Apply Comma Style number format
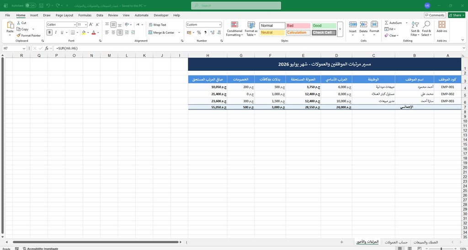Image resolution: width=468 pixels, height=250 pixels. pyautogui.click(x=205, y=32)
